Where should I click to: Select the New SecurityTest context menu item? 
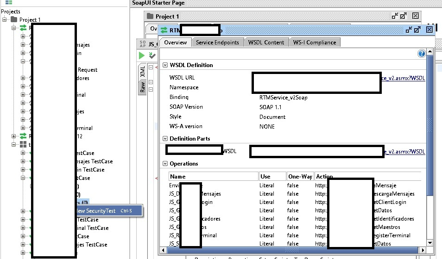click(96, 210)
